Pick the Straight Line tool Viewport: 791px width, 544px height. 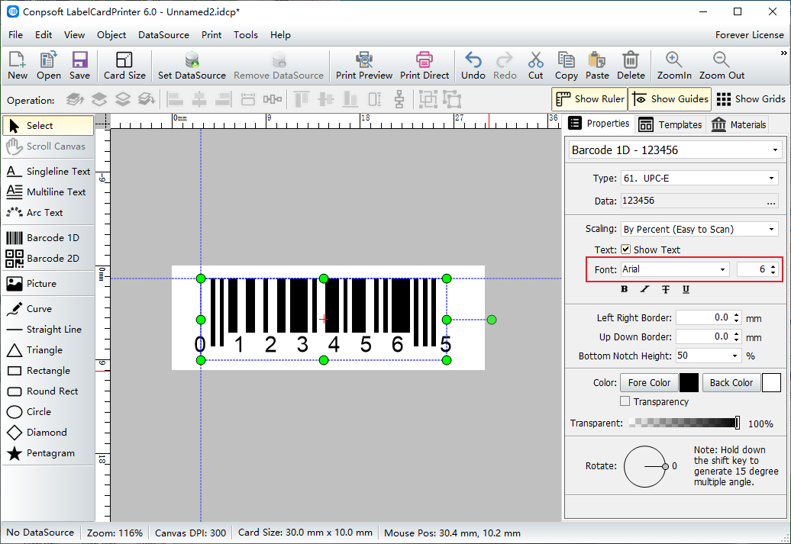point(48,330)
